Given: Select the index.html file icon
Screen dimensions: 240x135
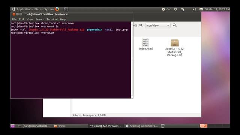Looking at the screenshot, I should coord(145,42).
